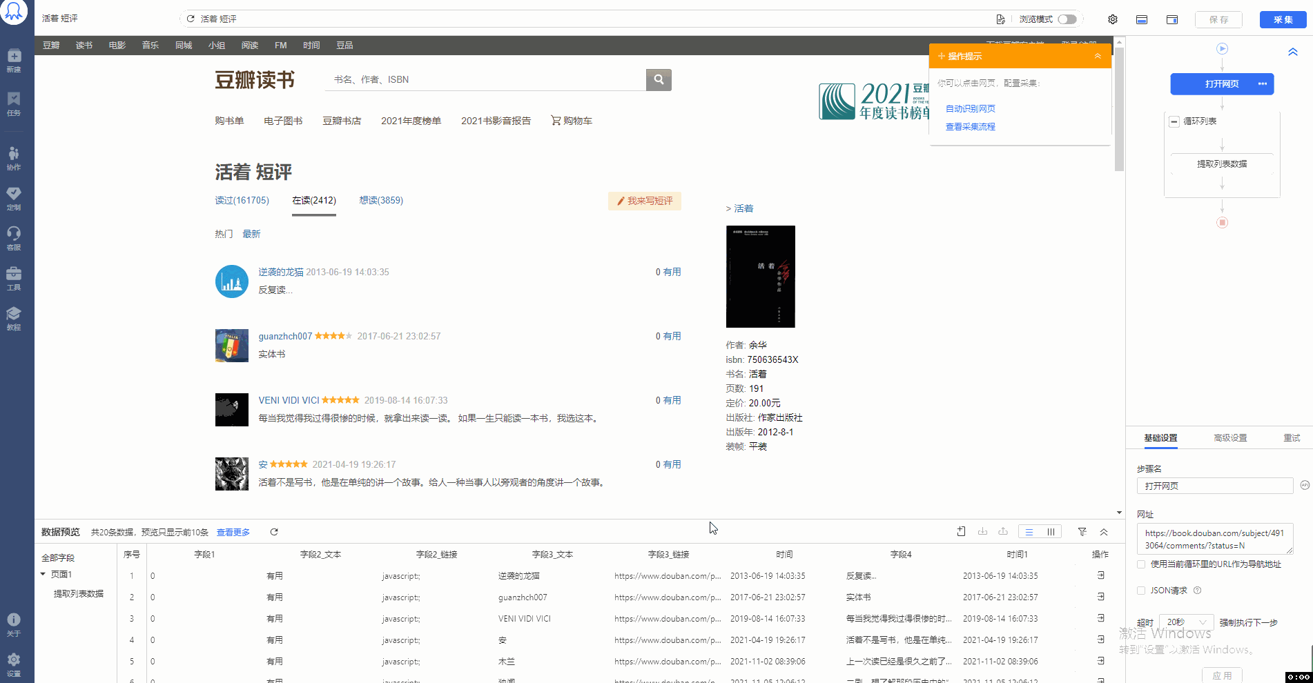Click the icon beside the 步骤名 field
1313x683 pixels.
coord(1305,485)
